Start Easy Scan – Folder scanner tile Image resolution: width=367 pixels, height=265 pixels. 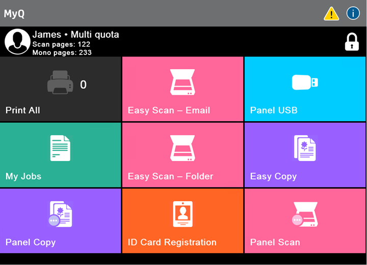pos(182,155)
